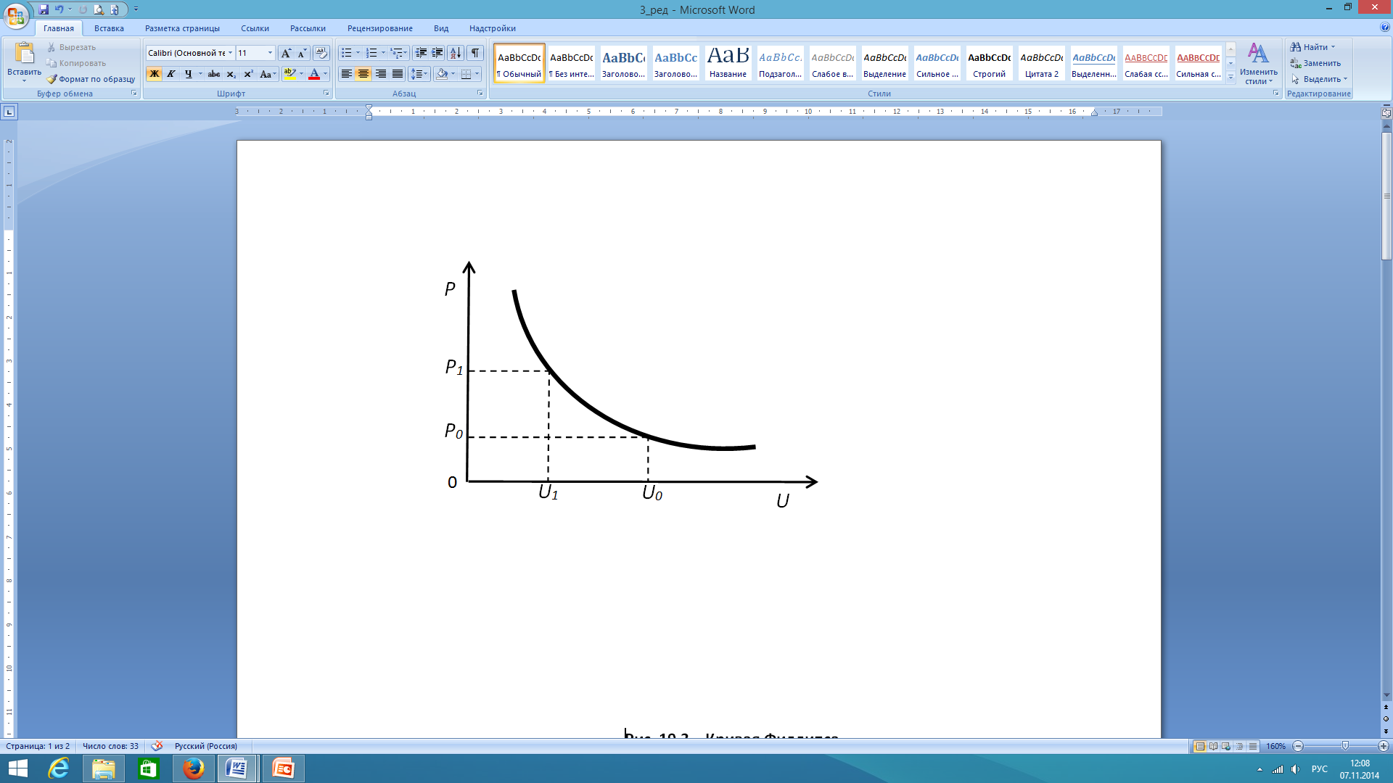
Task: Open the Вид ribbon tab
Action: tap(441, 28)
